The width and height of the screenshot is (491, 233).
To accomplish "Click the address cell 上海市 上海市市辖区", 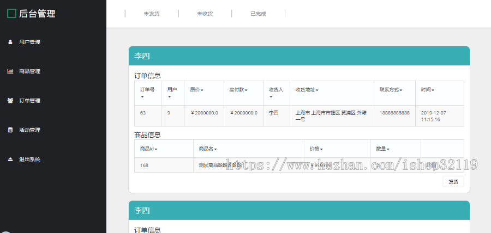I will coord(331,116).
